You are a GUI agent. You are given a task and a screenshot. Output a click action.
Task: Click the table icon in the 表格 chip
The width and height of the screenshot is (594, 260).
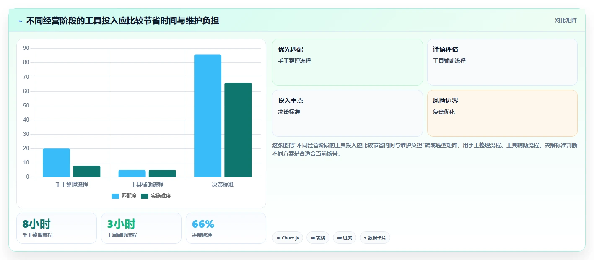coord(313,238)
